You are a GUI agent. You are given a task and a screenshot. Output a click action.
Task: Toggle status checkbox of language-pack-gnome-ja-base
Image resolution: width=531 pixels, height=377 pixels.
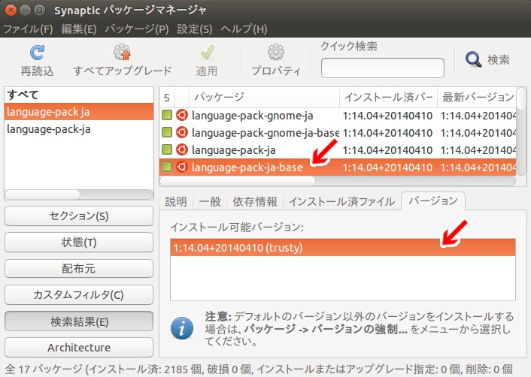pos(167,132)
